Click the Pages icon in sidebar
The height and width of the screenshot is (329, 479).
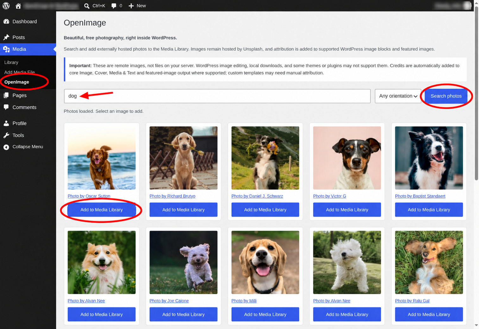coord(6,95)
